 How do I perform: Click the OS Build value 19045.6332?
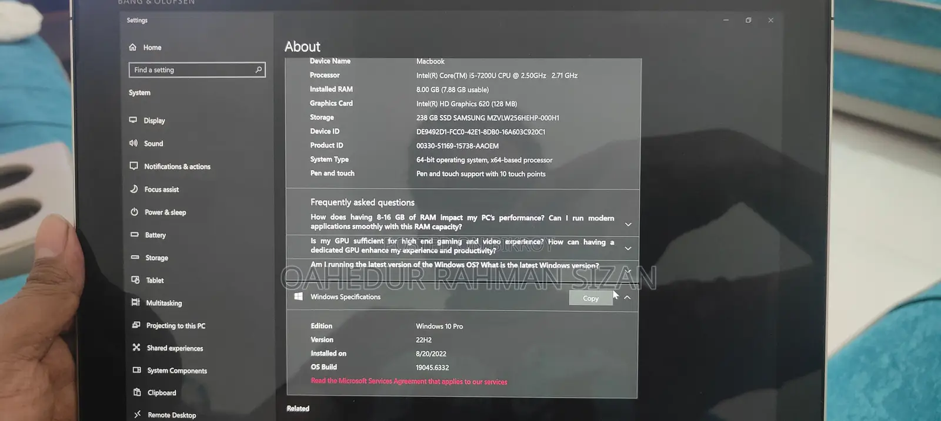(432, 368)
